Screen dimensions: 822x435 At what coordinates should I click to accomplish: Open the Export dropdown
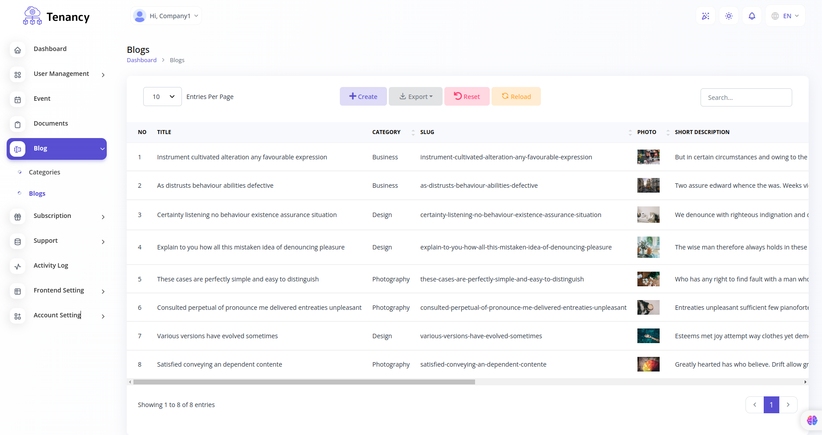click(x=415, y=96)
